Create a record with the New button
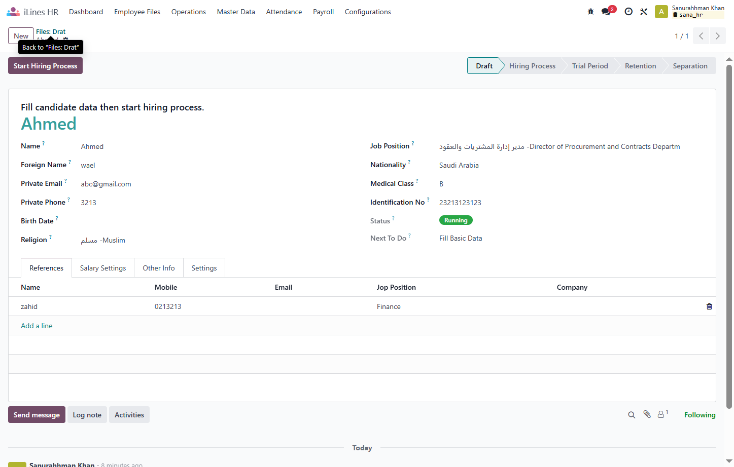734x467 pixels. point(21,36)
